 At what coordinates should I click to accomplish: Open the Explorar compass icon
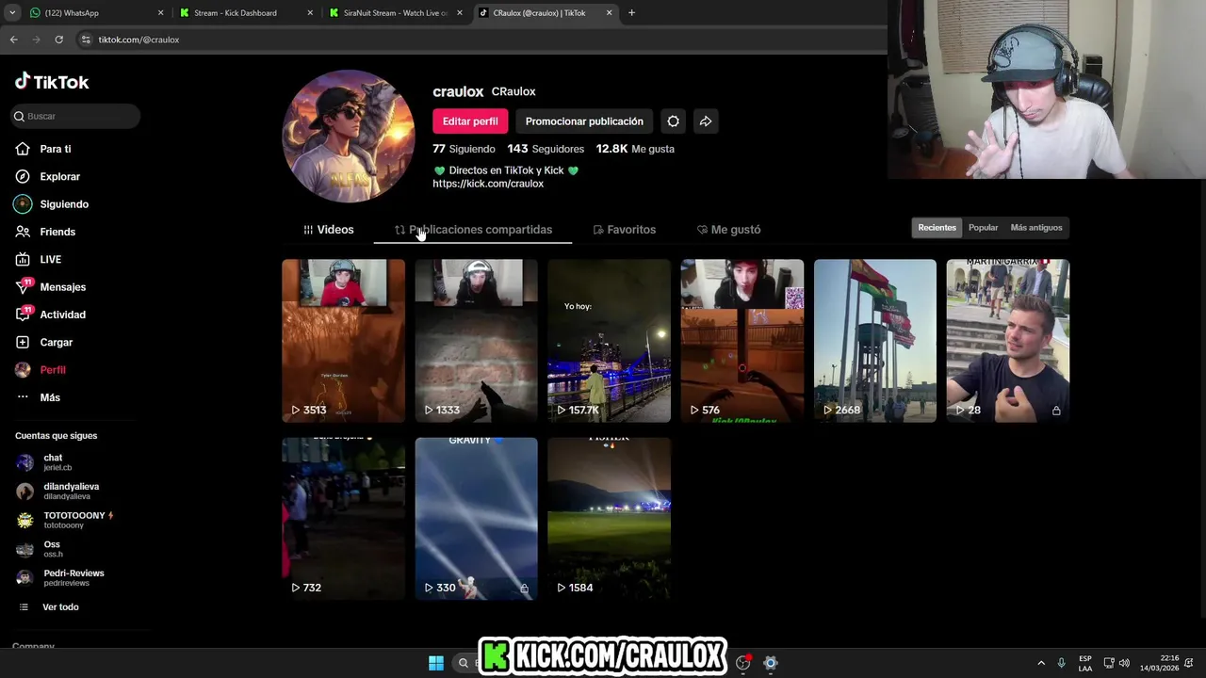(x=23, y=176)
